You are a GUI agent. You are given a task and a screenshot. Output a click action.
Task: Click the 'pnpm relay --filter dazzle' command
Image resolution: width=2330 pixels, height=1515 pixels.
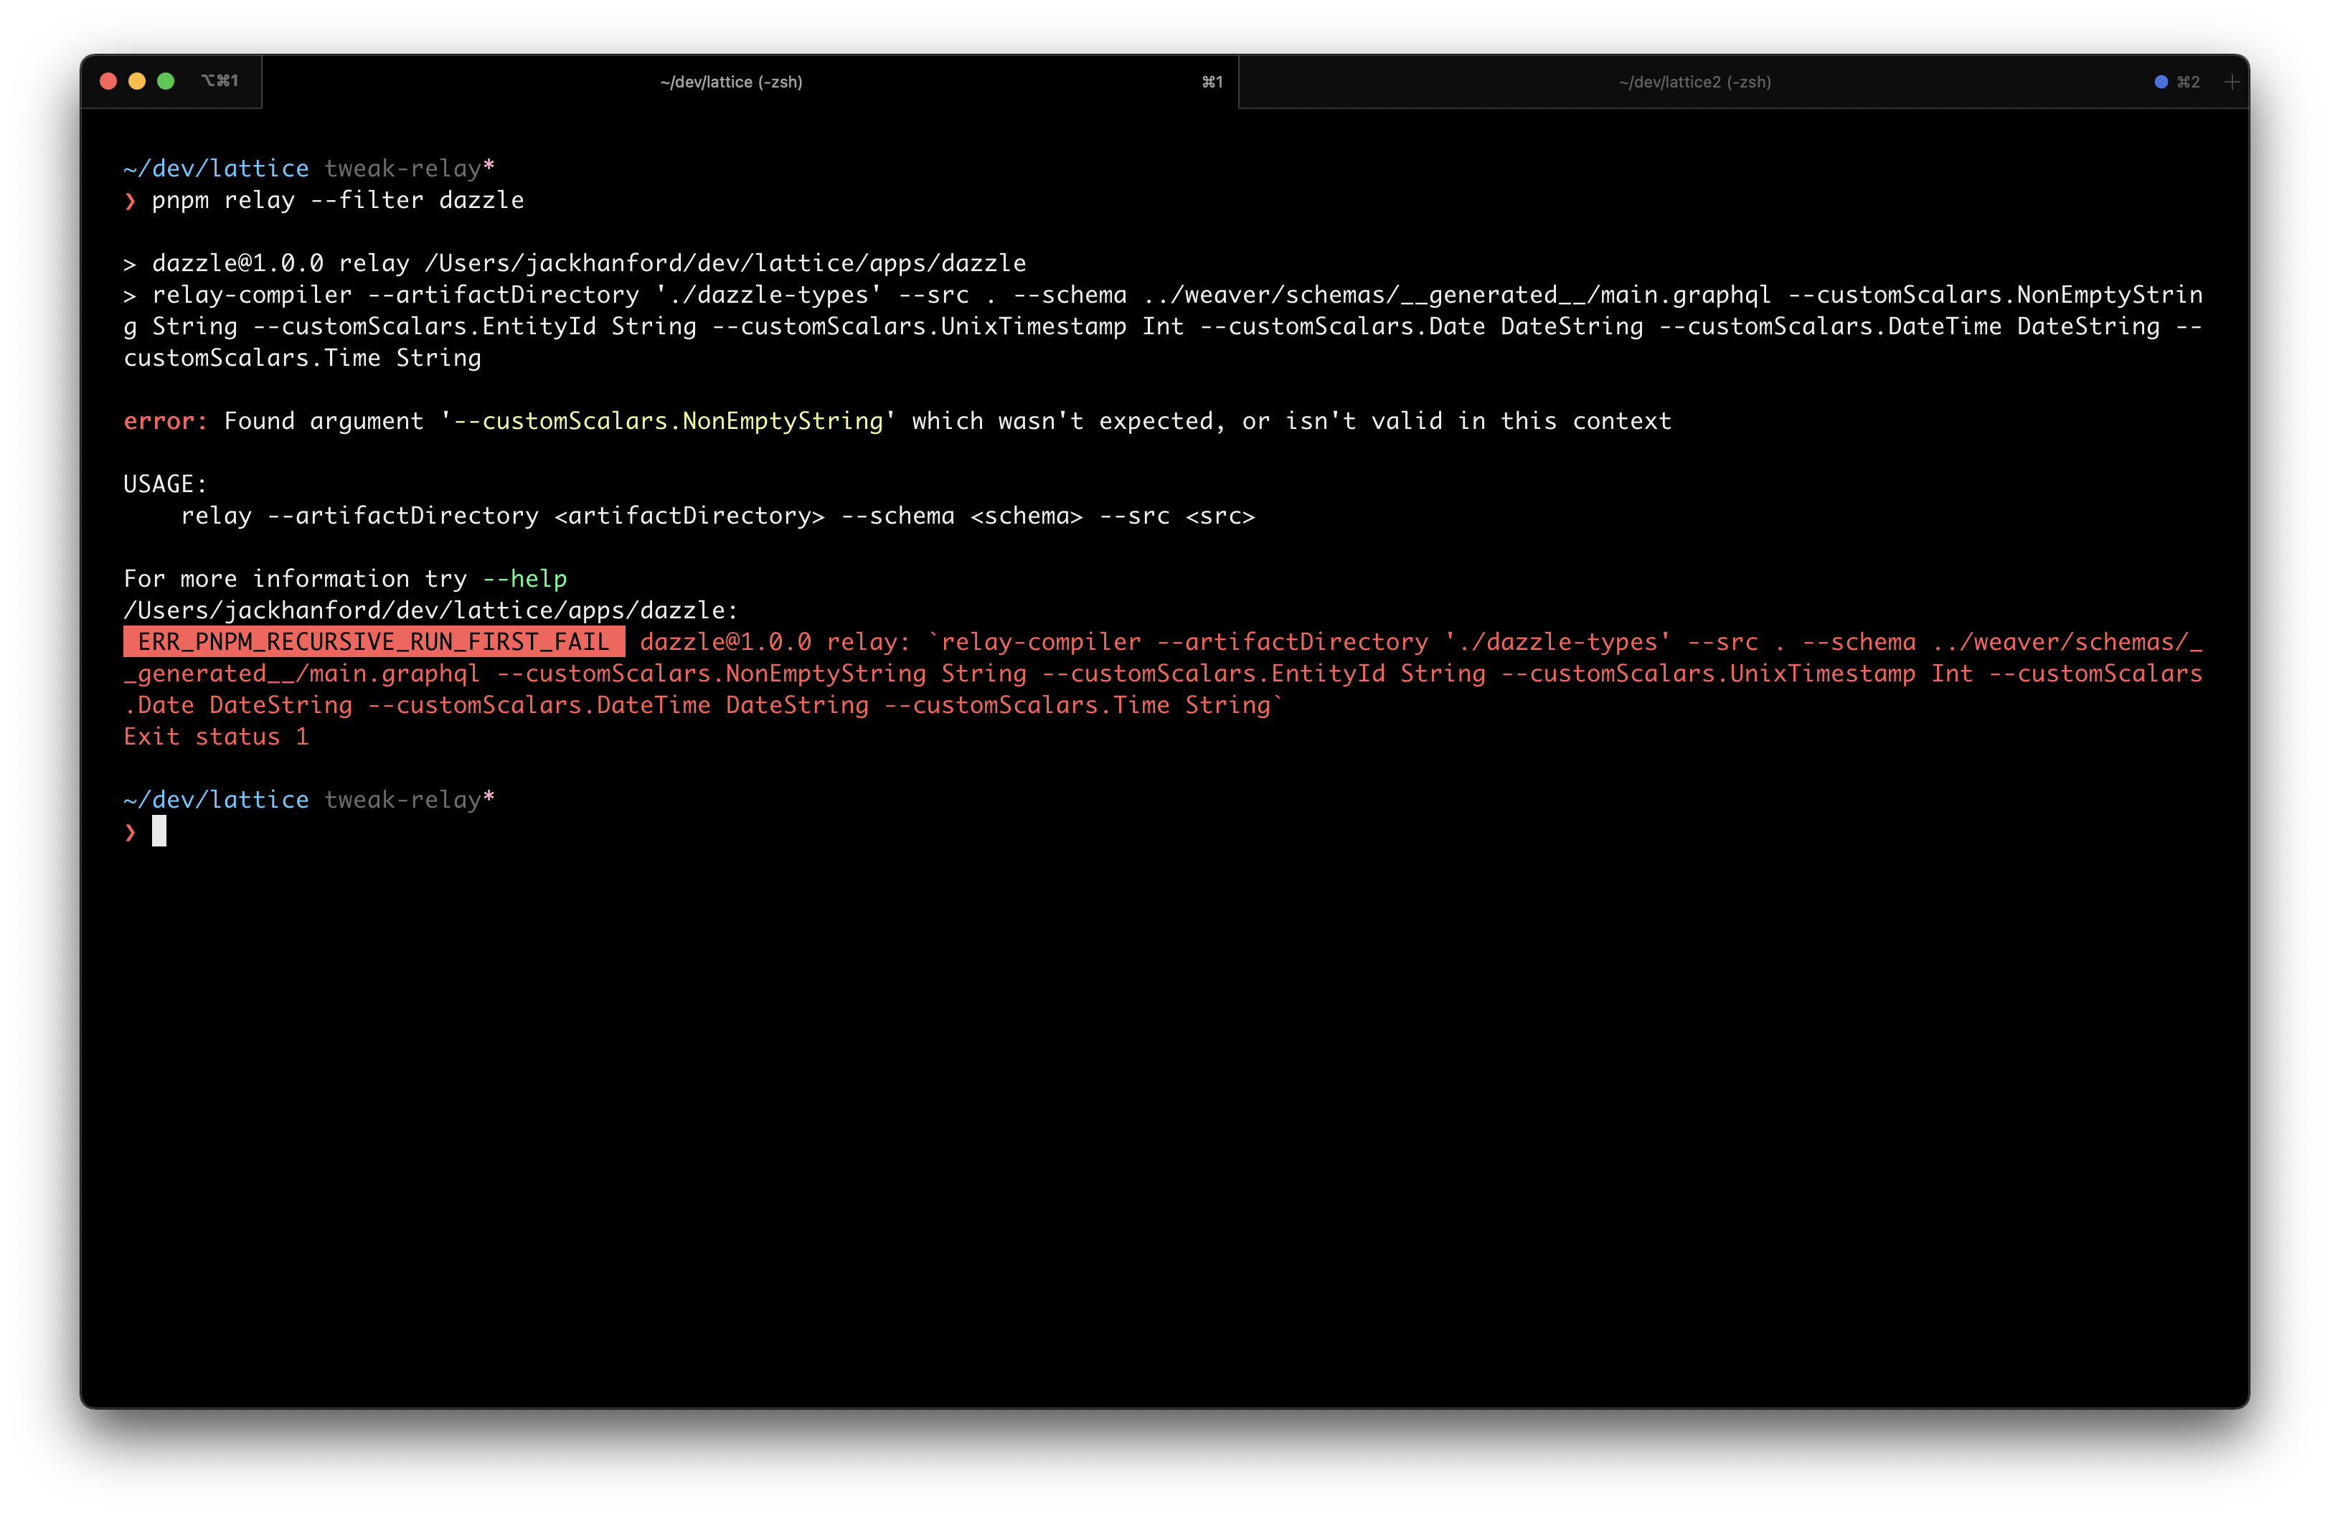pyautogui.click(x=338, y=201)
